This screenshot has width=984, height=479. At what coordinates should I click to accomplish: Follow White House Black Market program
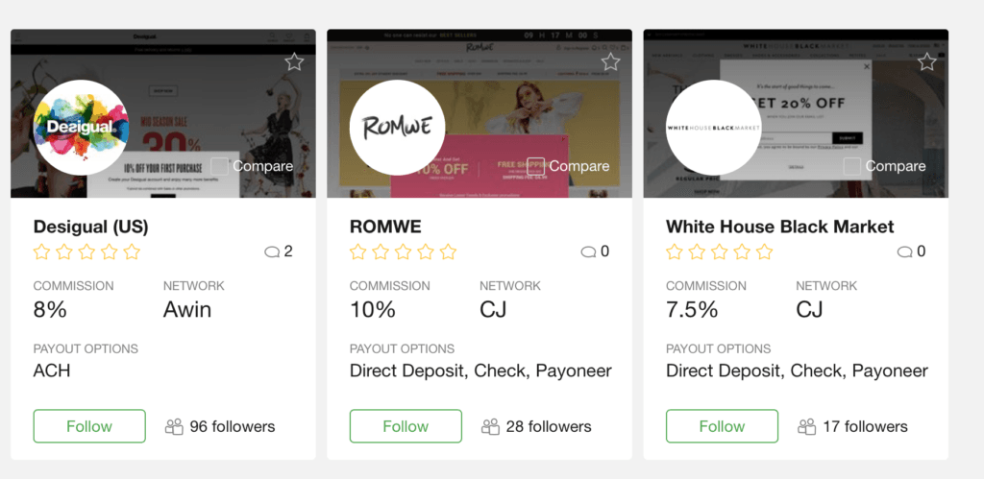point(722,426)
